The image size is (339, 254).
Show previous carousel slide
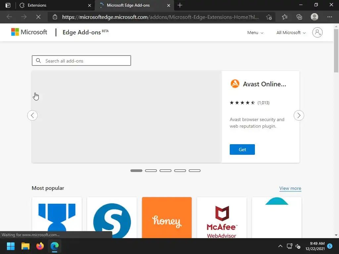pyautogui.click(x=32, y=115)
